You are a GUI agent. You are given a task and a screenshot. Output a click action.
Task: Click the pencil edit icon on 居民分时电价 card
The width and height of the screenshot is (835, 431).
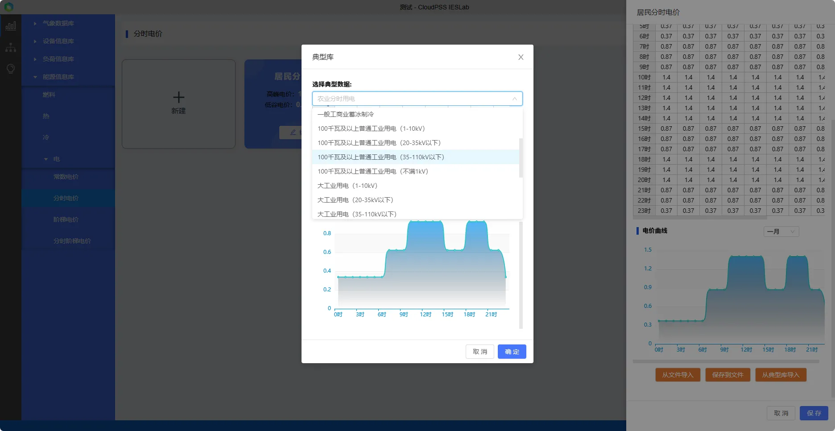(293, 132)
